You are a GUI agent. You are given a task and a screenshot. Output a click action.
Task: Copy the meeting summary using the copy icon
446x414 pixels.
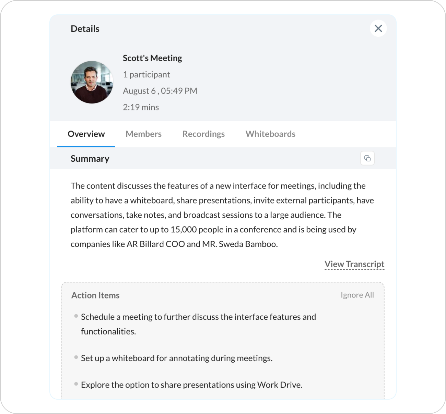367,158
